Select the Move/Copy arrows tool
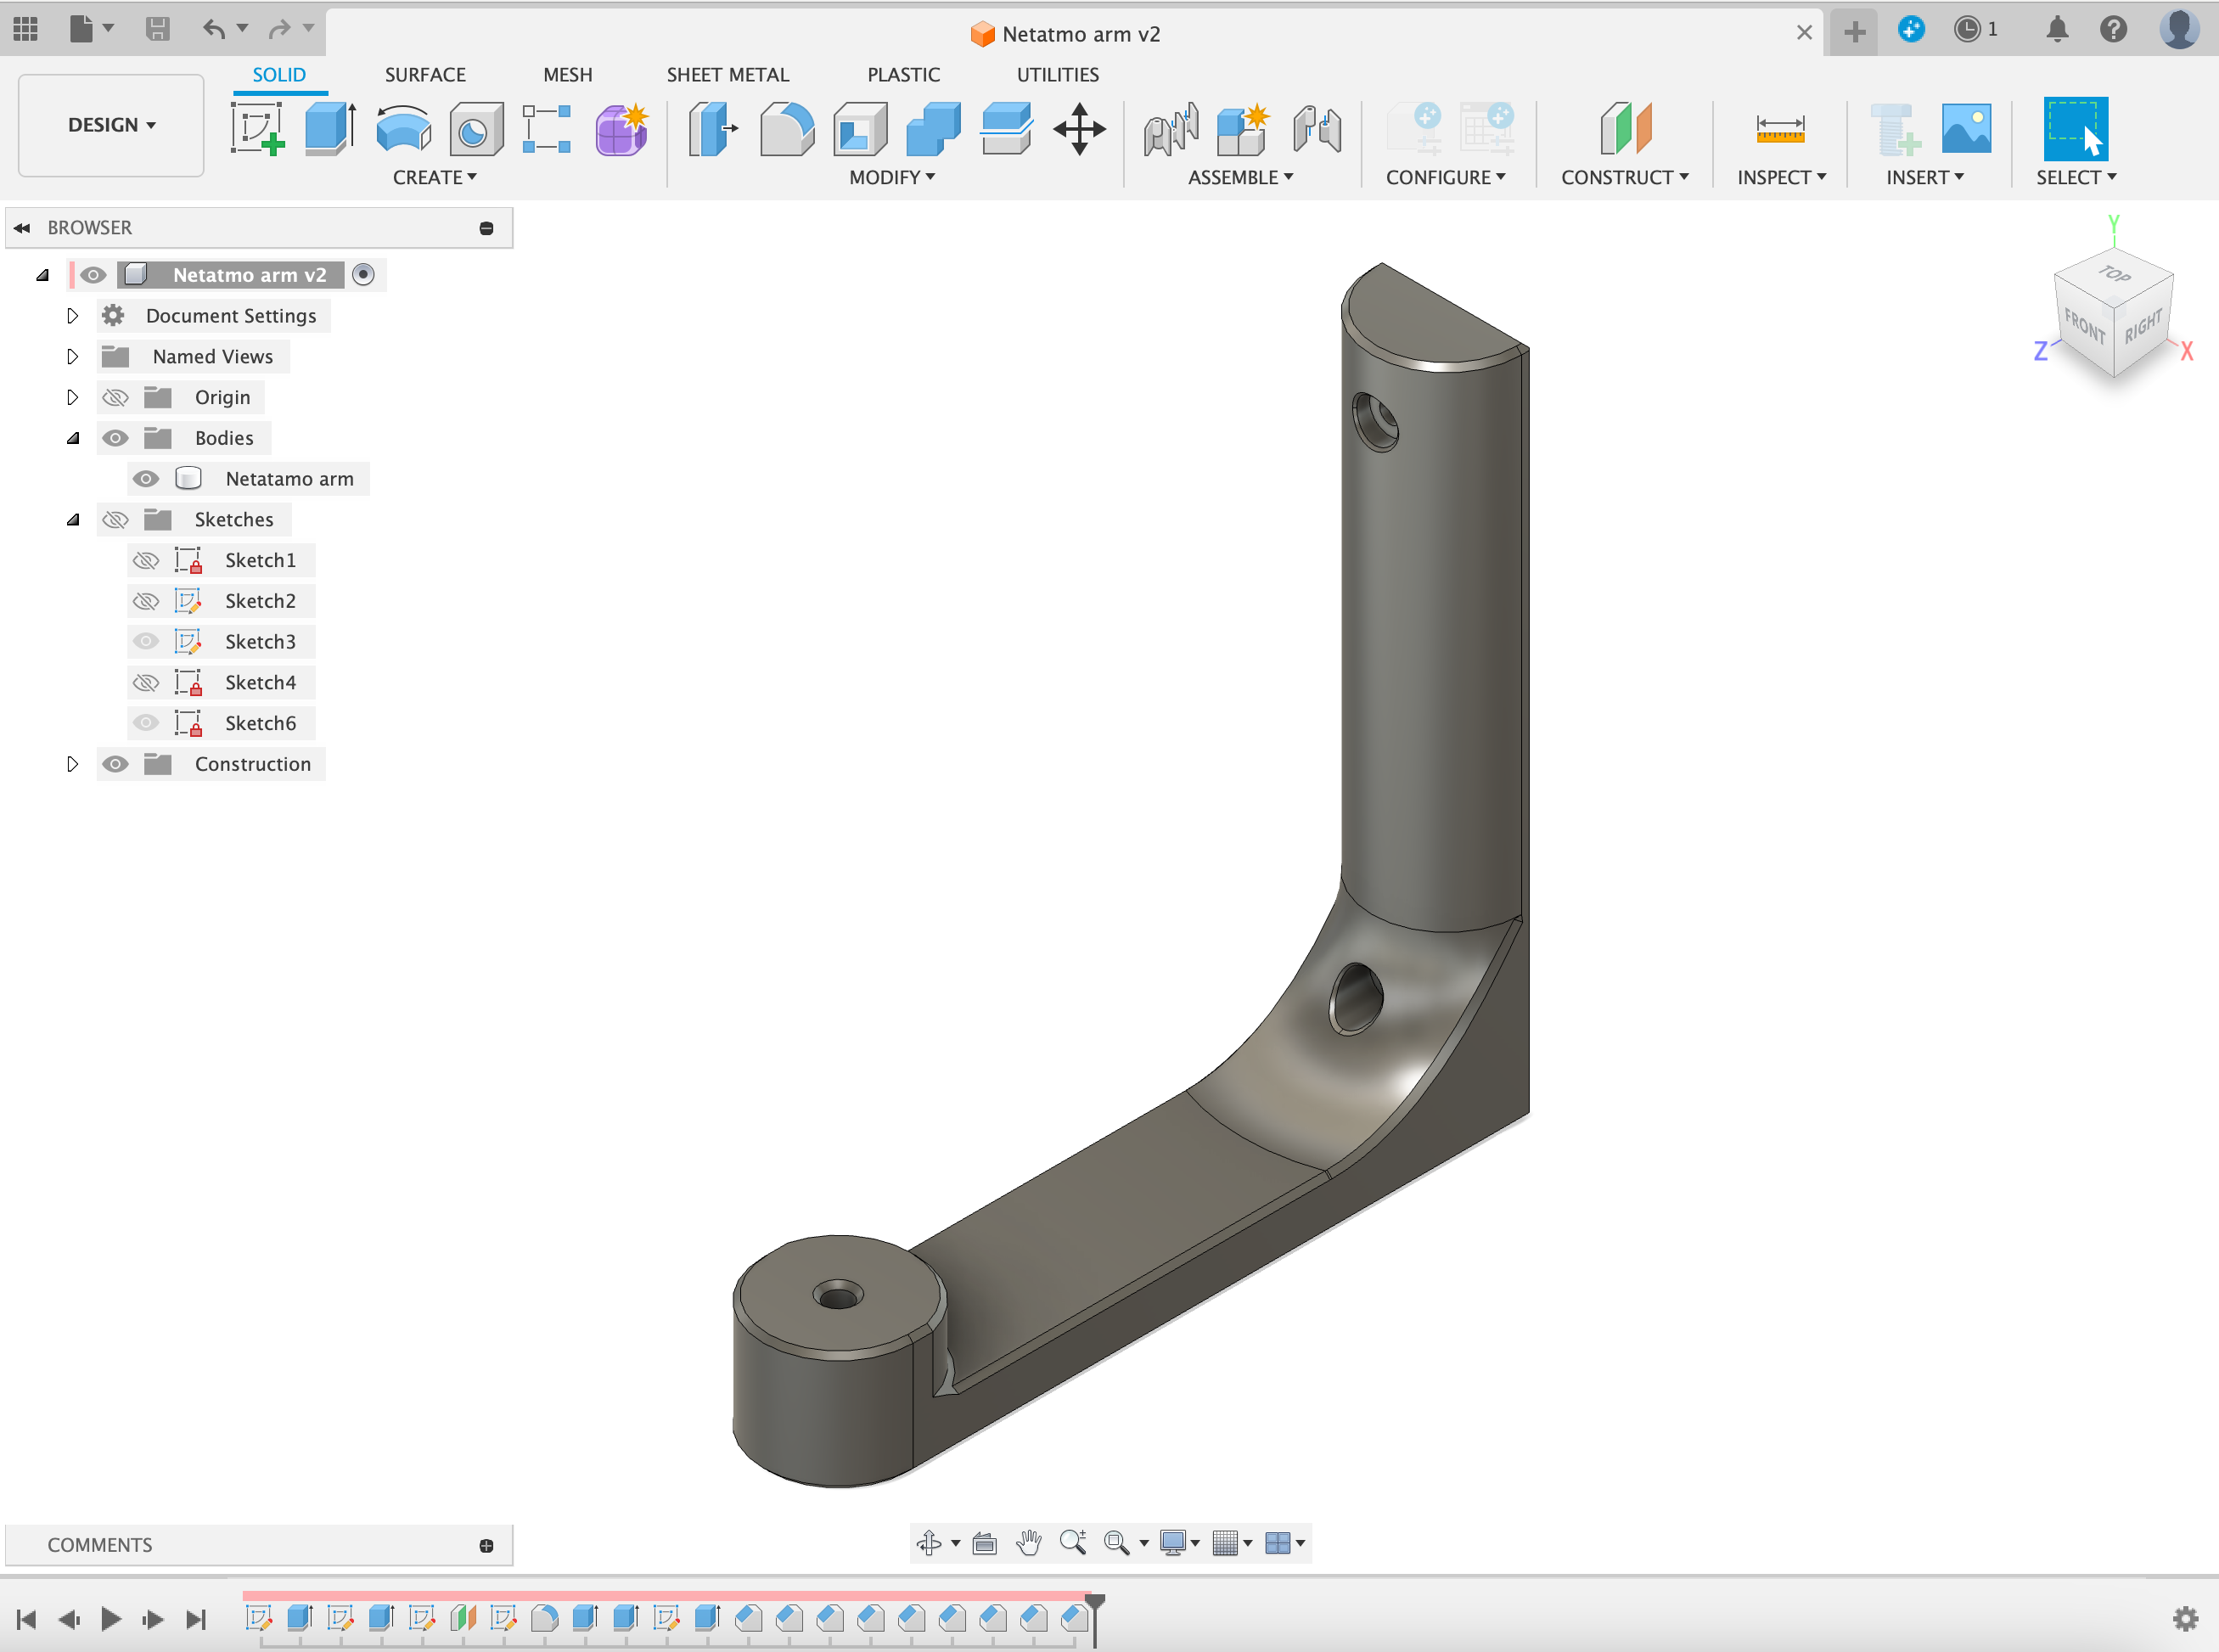Image resolution: width=2219 pixels, height=1652 pixels. [x=1079, y=129]
